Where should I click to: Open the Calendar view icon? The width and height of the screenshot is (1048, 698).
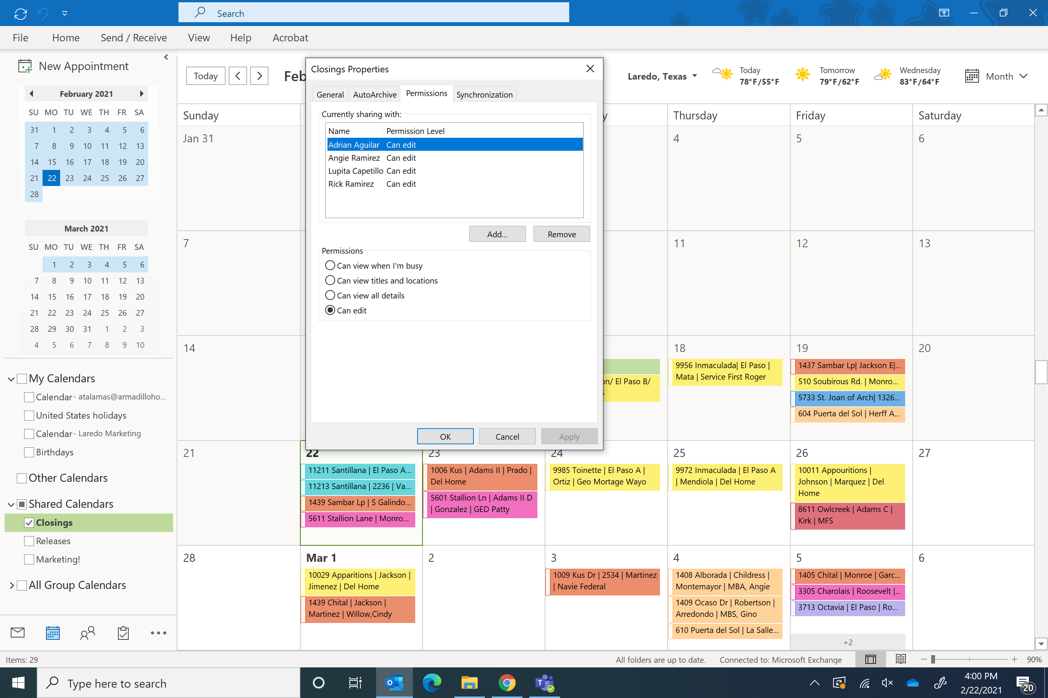(52, 633)
